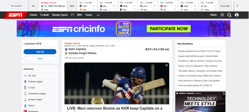
Task: Open Aguero nets first Barca goal headline
Action: point(198,56)
